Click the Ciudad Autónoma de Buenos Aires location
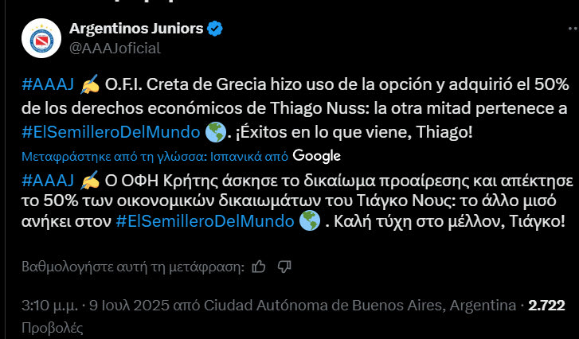Image resolution: width=579 pixels, height=339 pixels. point(359,306)
